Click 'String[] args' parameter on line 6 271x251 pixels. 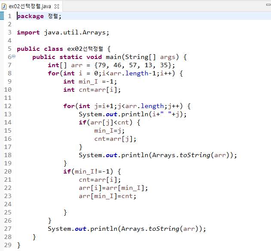point(150,57)
